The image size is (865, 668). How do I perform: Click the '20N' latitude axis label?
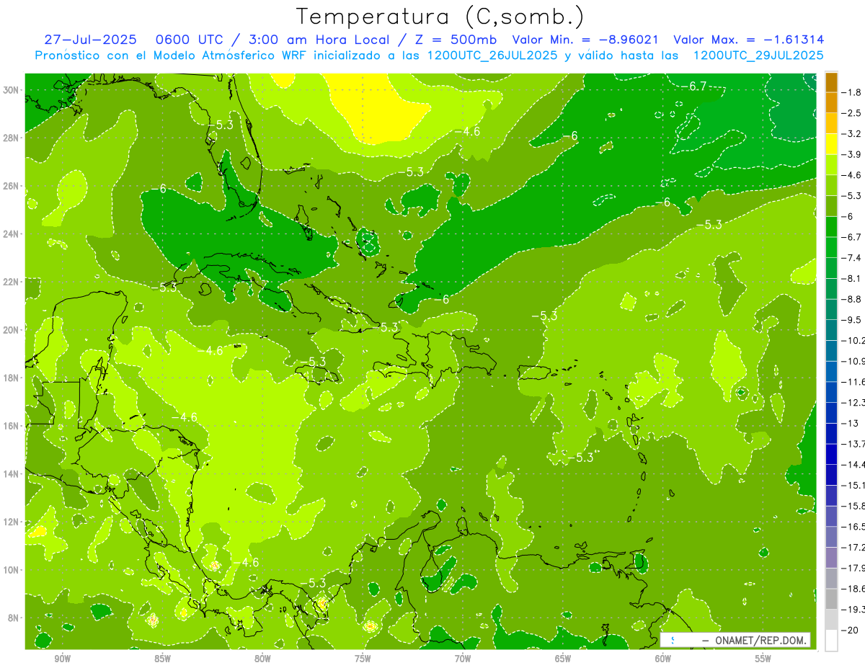point(11,330)
